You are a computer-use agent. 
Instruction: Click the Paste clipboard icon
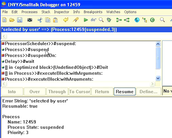tap(55, 20)
